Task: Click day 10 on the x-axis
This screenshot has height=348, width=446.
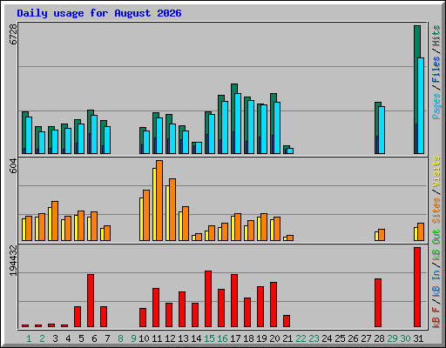Action: coord(144,338)
